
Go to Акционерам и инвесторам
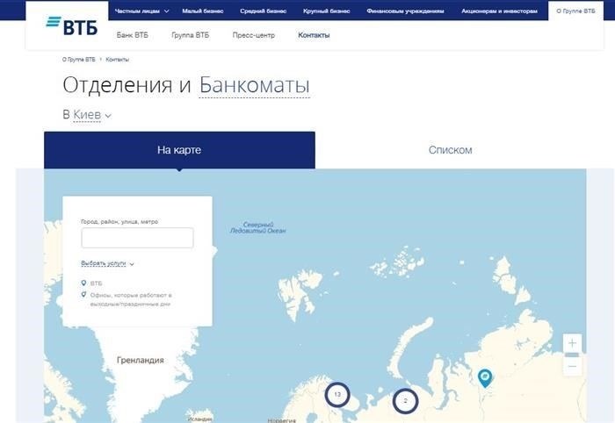pos(499,11)
